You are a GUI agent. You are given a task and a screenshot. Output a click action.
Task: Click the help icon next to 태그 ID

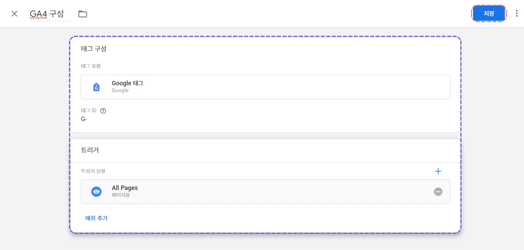pos(103,111)
